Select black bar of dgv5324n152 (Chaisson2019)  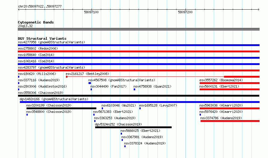133,127
